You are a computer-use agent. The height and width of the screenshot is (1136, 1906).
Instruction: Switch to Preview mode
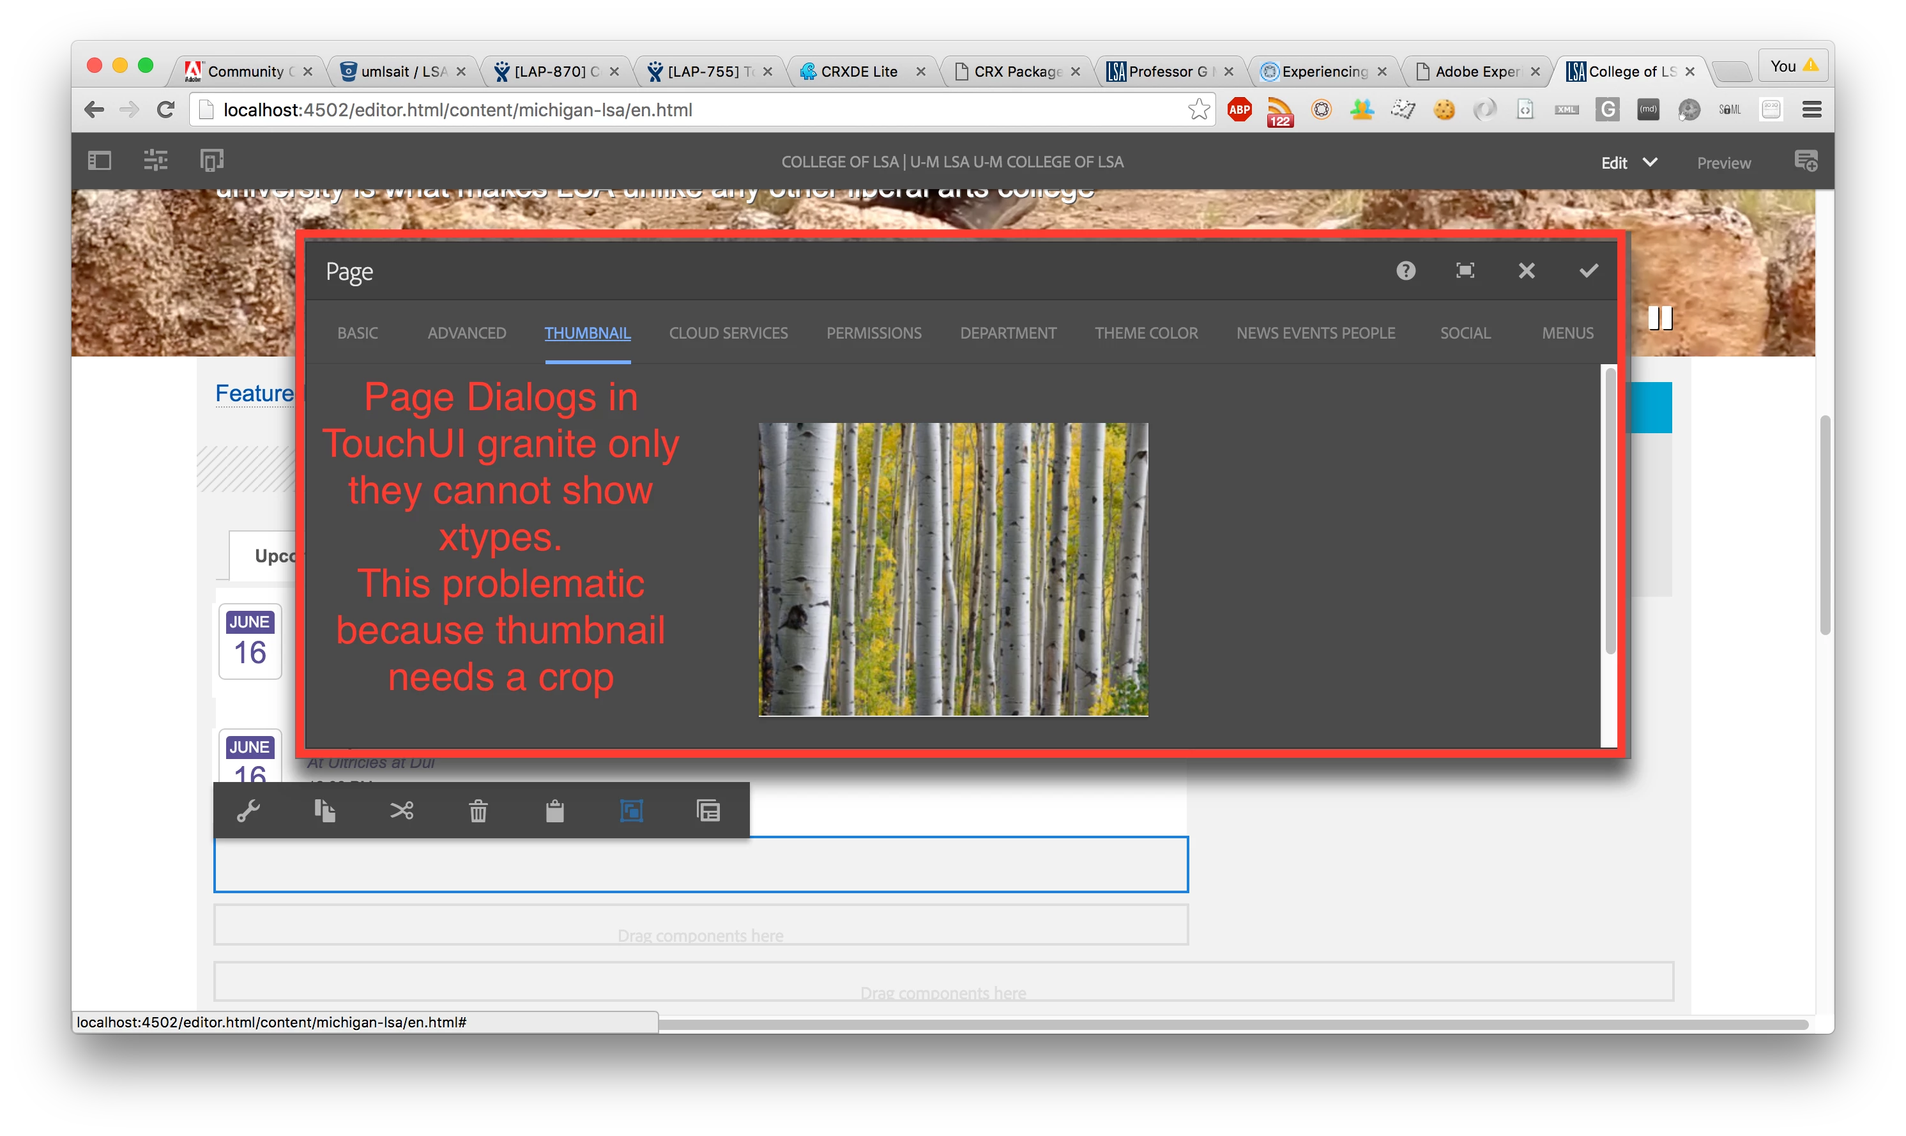(x=1723, y=163)
